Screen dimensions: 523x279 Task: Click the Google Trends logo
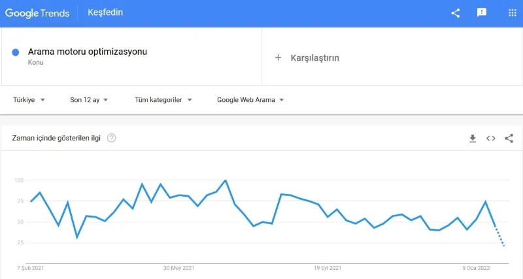tap(37, 13)
